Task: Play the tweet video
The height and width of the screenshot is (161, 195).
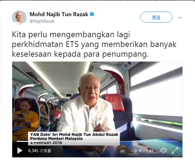Action: [x=20, y=150]
